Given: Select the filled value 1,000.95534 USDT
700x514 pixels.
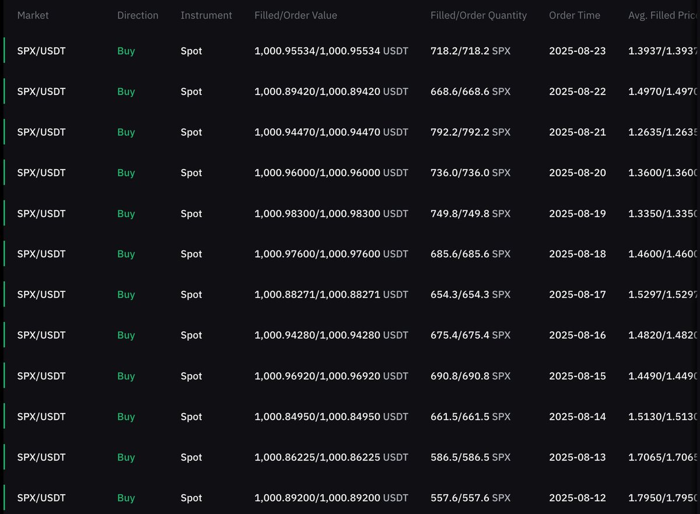Looking at the screenshot, I should tap(331, 51).
